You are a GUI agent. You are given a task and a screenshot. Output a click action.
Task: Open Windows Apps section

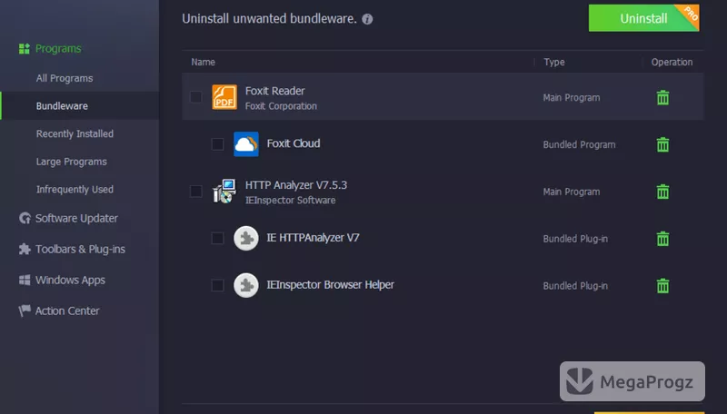70,281
